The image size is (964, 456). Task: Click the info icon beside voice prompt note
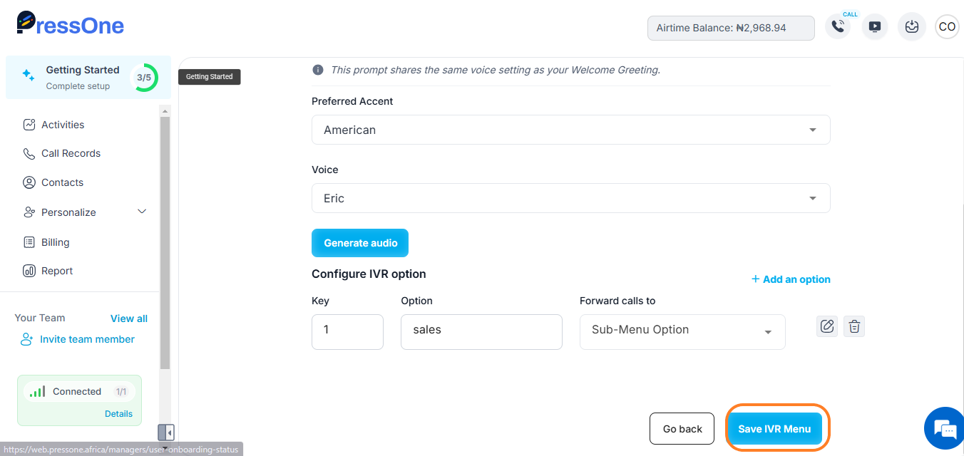point(318,70)
